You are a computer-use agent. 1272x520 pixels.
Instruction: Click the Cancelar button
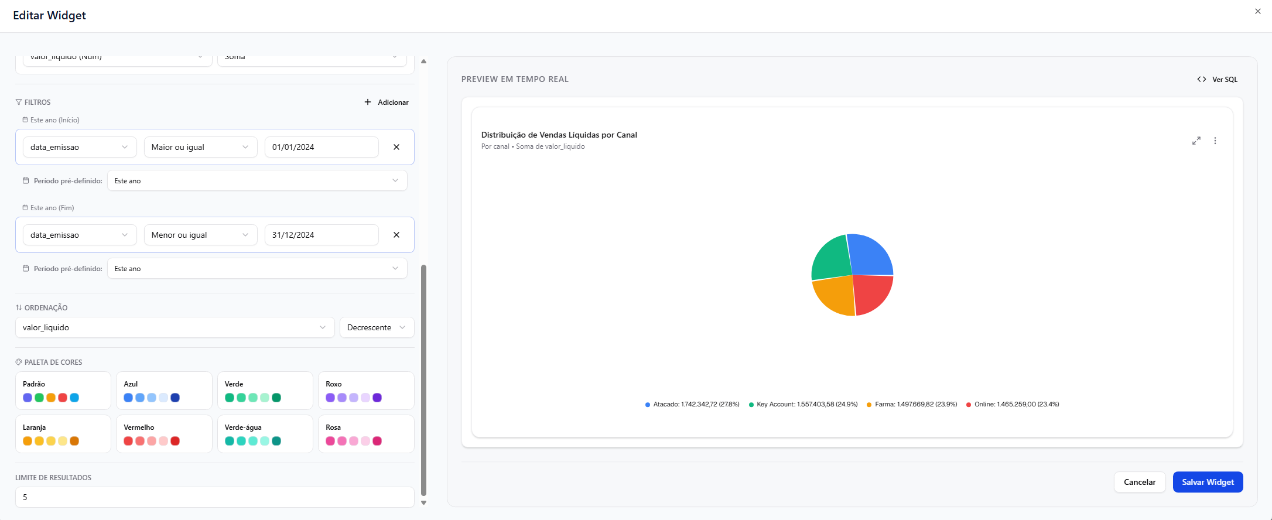1139,482
